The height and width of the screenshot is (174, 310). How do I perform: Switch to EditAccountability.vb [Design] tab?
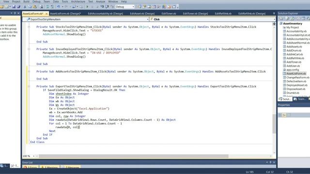pyautogui.click(x=106, y=14)
